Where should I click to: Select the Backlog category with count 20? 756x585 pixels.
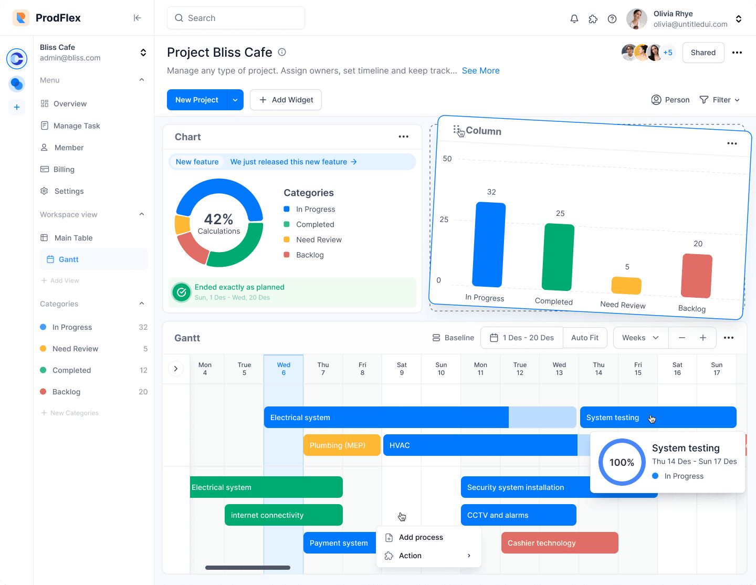pos(93,392)
